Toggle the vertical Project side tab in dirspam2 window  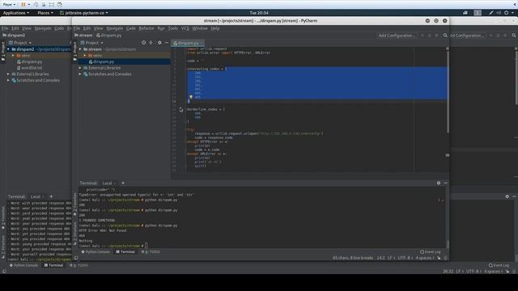(x=3, y=51)
